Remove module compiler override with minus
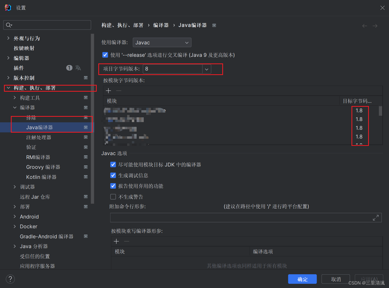Viewport: 389px width, 288px height. click(127, 241)
